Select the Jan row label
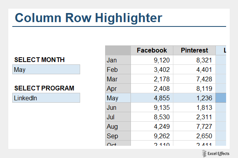The image size is (238, 158). (x=117, y=60)
